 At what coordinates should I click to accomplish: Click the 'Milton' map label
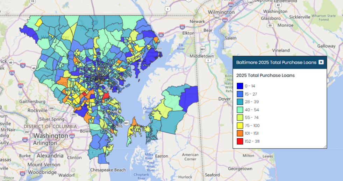point(248,155)
